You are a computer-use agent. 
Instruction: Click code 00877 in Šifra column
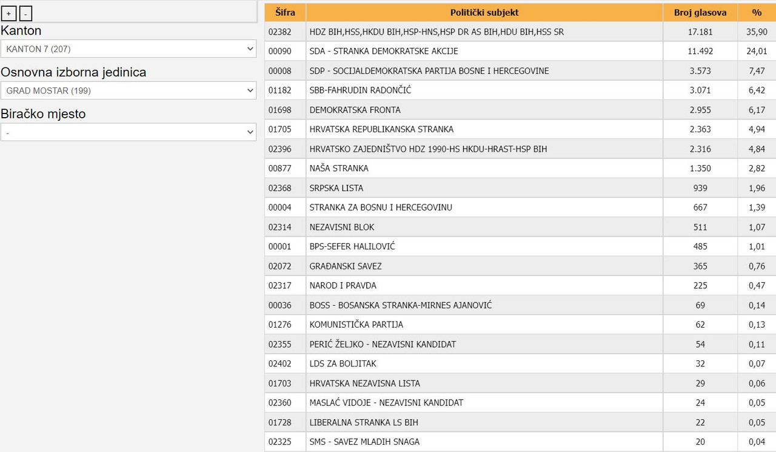(x=279, y=168)
